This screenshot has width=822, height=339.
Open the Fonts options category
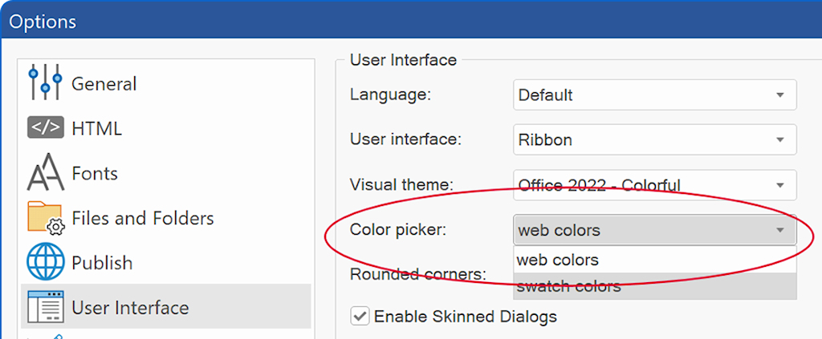[95, 173]
